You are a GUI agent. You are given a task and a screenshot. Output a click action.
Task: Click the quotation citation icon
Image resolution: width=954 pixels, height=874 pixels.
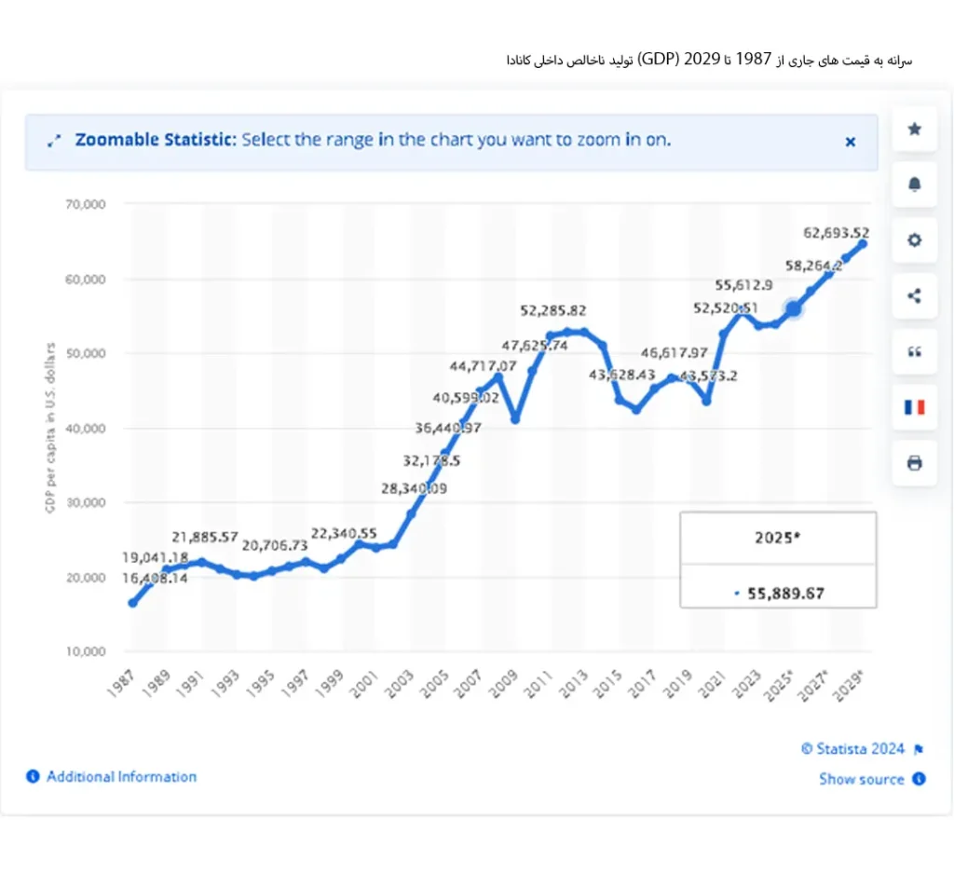(914, 351)
